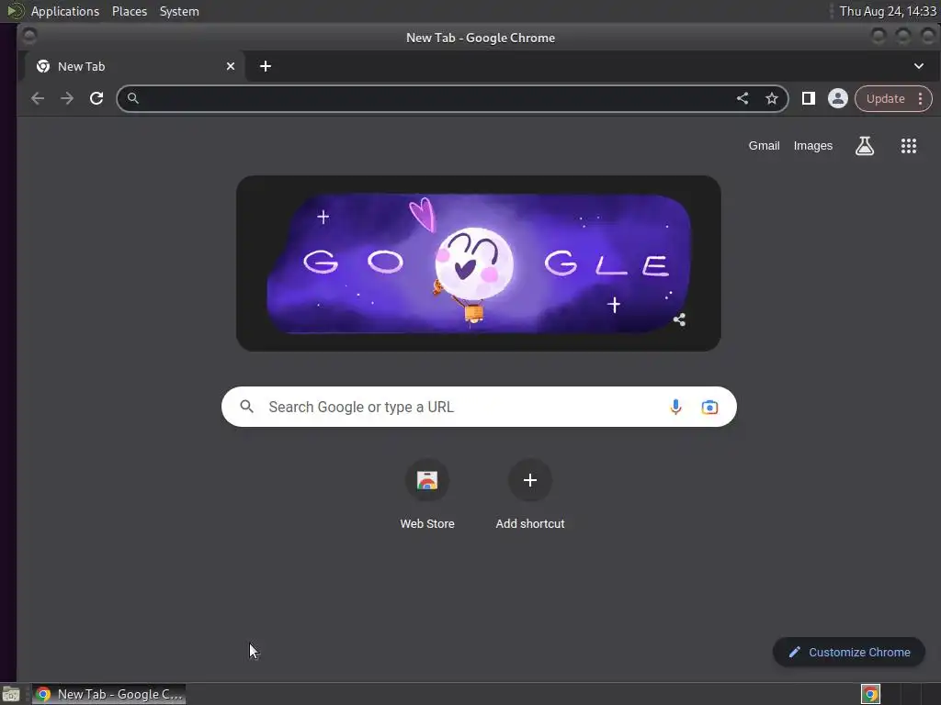Focus the address bar
The width and height of the screenshot is (941, 705).
pyautogui.click(x=452, y=98)
